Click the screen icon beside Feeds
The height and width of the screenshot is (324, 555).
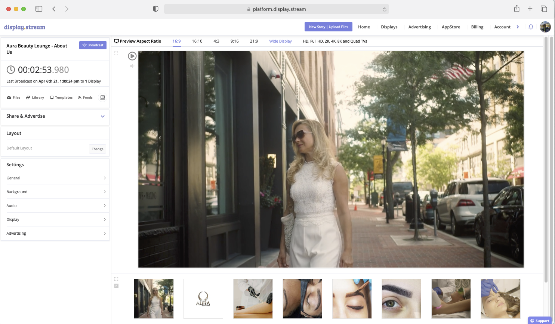[x=102, y=98]
